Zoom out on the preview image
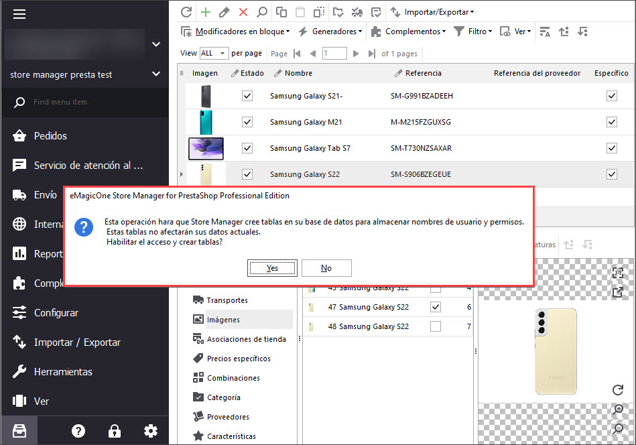 click(x=618, y=428)
